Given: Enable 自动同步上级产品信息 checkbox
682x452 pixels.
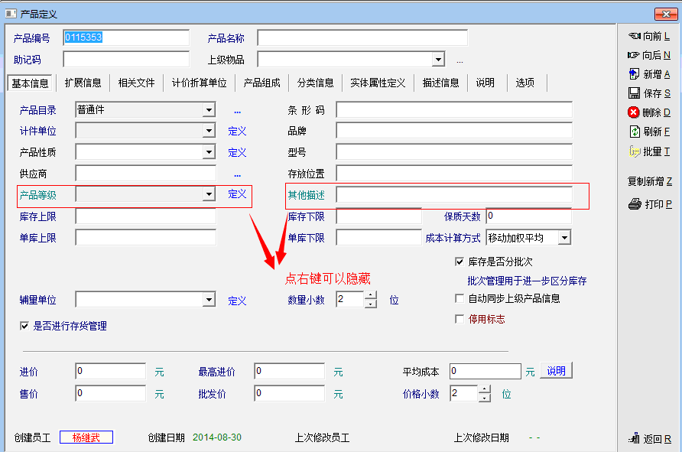Looking at the screenshot, I should 460,298.
